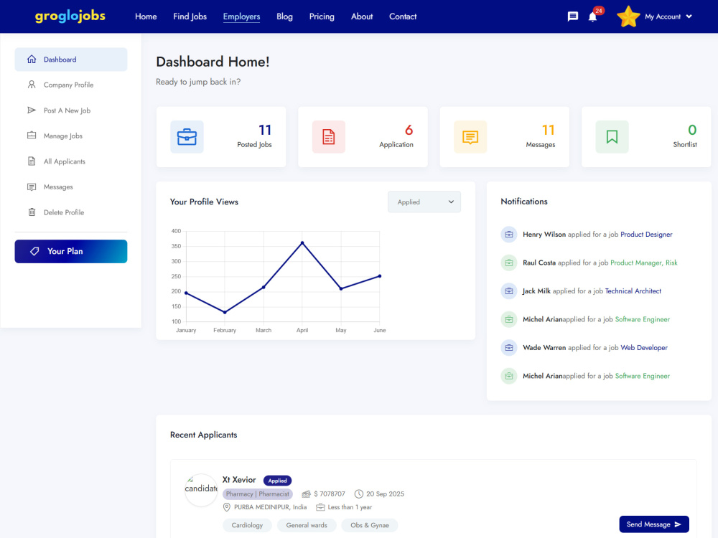Image resolution: width=718 pixels, height=538 pixels.
Task: Click the All Applicants document icon
Action: (x=32, y=161)
